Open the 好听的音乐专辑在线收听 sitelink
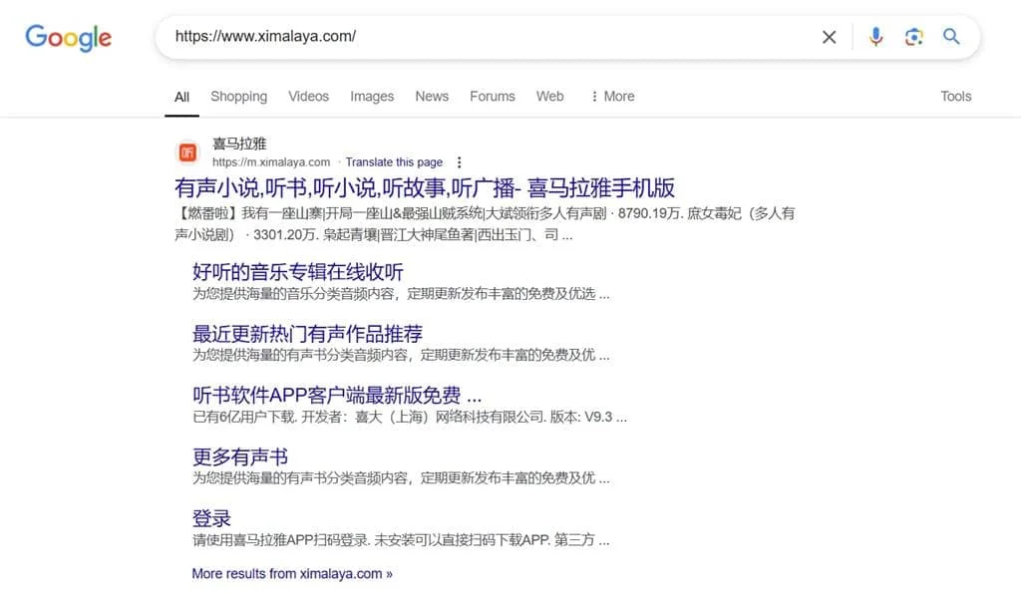 [x=297, y=271]
